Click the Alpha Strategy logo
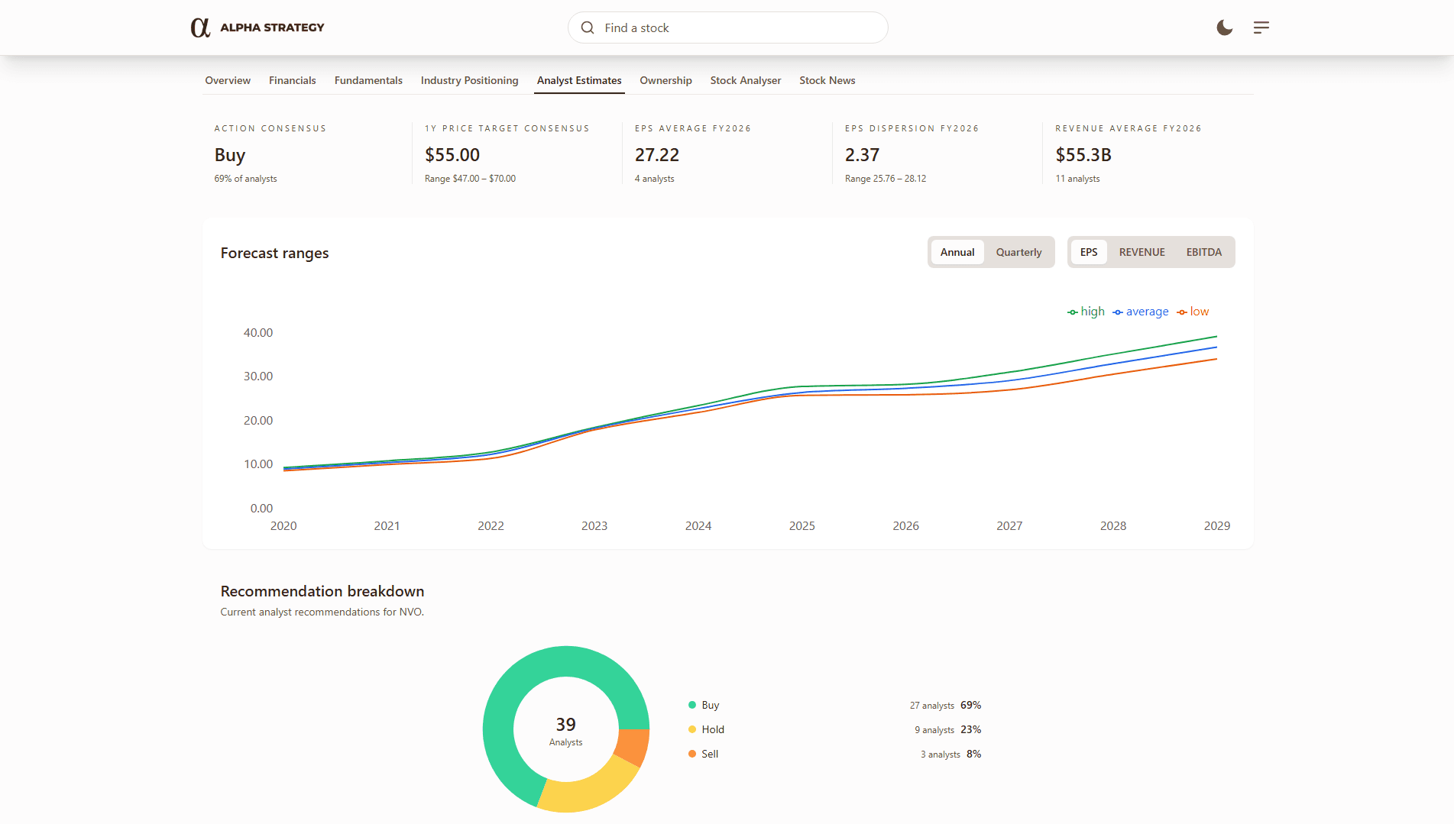 (x=257, y=27)
